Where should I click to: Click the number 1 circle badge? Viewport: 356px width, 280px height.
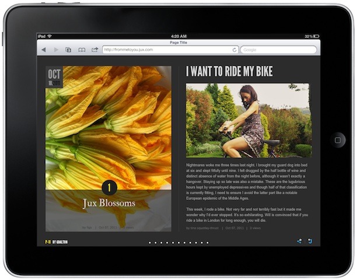coord(109,187)
